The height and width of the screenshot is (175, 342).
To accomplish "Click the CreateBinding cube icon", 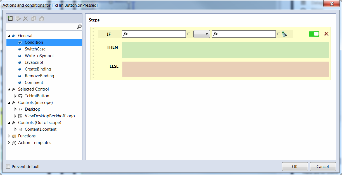I will click(20, 69).
